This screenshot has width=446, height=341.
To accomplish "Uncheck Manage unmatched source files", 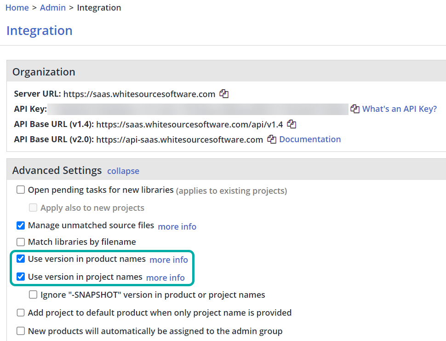I will click(21, 225).
